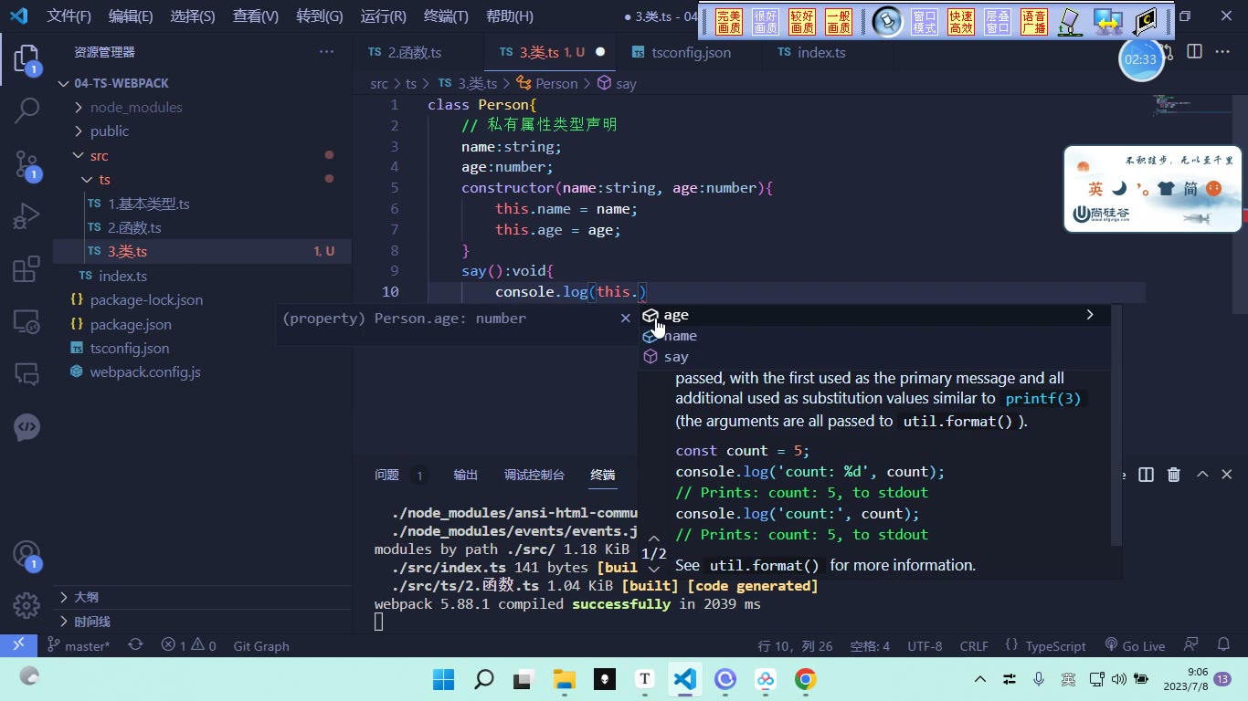Open the Explorer view in activity bar
Viewport: 1248px width, 701px height.
[26, 60]
